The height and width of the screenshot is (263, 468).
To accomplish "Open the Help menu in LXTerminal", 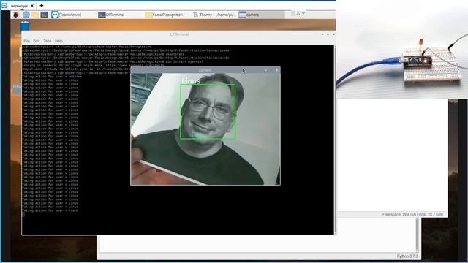I will [58, 41].
